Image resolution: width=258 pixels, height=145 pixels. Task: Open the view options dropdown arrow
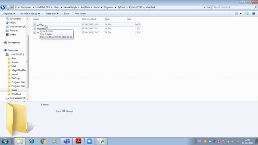pos(240,14)
